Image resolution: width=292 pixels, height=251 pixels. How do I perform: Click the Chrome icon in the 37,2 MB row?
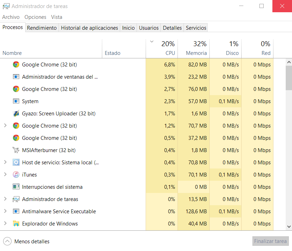pyautogui.click(x=16, y=138)
